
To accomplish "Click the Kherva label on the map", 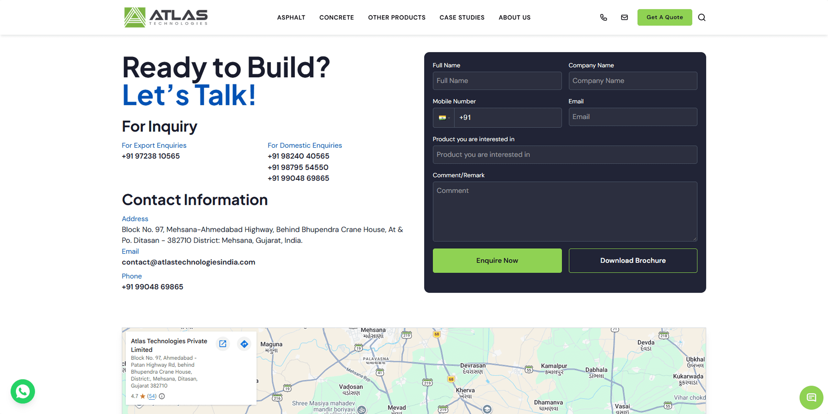I will pos(465,393).
